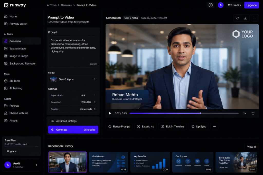Image resolution: width=263 pixels, height=175 pixels.
Task: Expand Advanced Settings
Action: point(73,121)
